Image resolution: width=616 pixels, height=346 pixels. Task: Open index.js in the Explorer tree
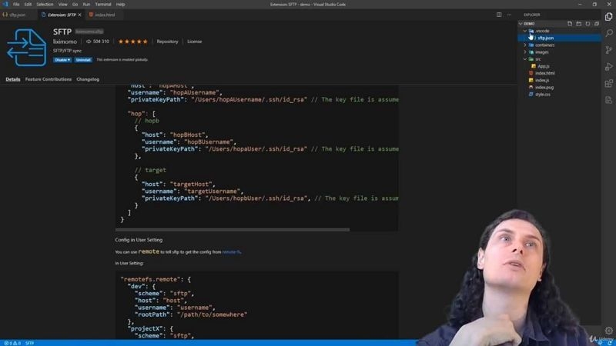[542, 80]
